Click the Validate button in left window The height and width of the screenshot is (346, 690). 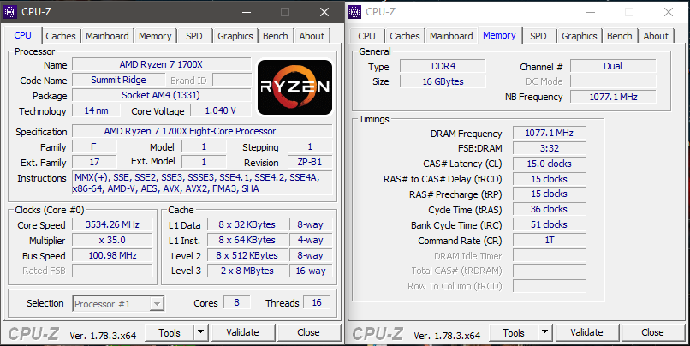[x=242, y=332]
